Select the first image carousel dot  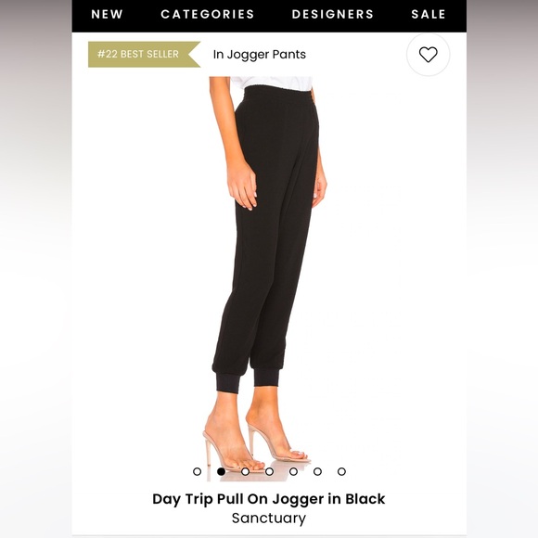click(197, 471)
